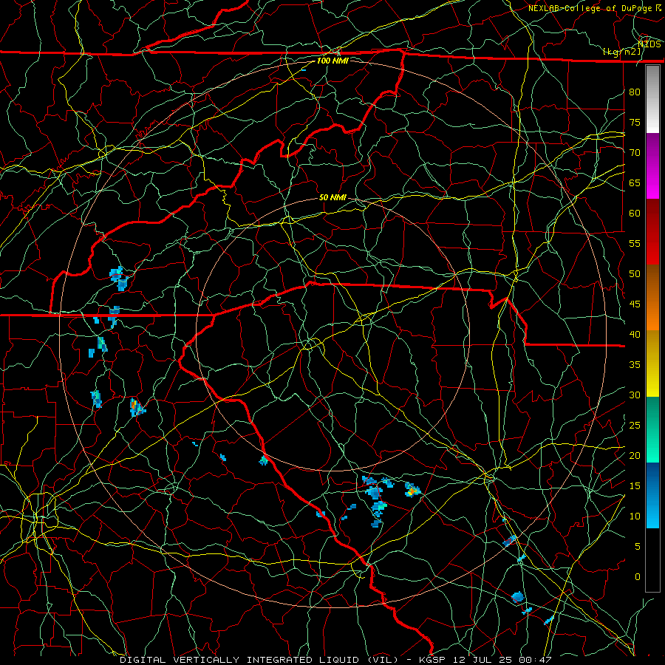
Task: Click the 10 value on the VIL scale
Action: (x=635, y=516)
